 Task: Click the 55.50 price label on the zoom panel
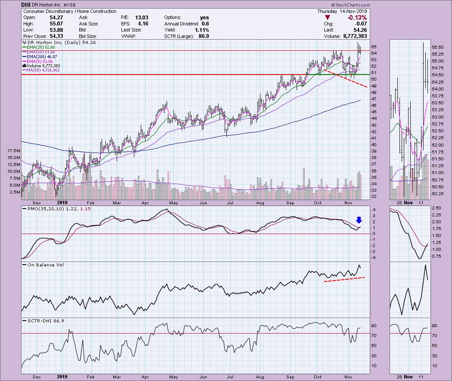click(x=438, y=47)
